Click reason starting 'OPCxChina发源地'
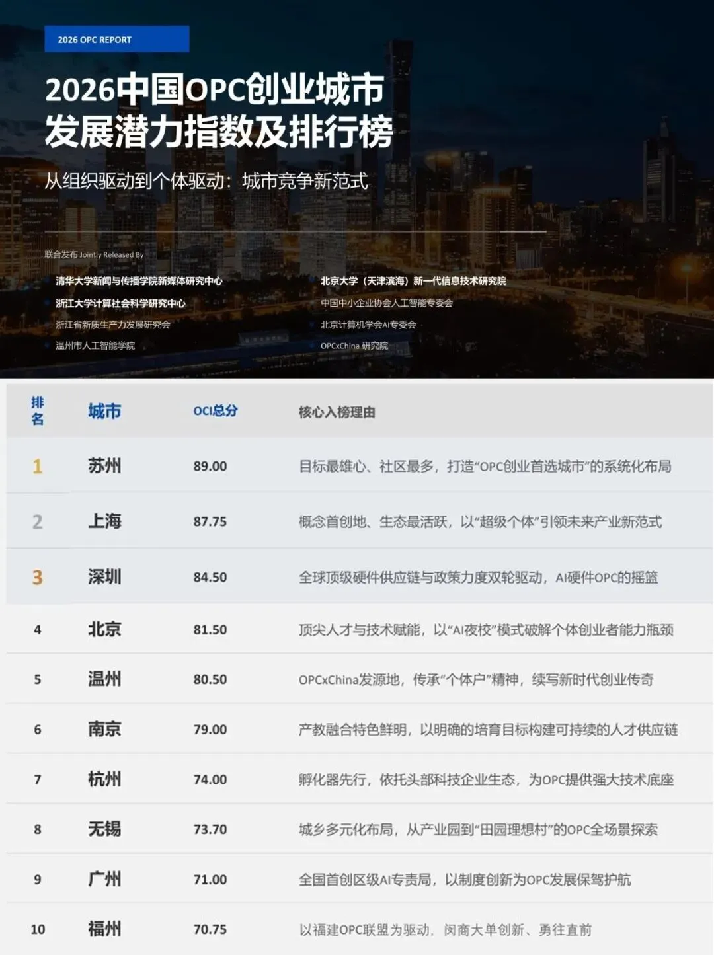The image size is (714, 955). point(476,679)
